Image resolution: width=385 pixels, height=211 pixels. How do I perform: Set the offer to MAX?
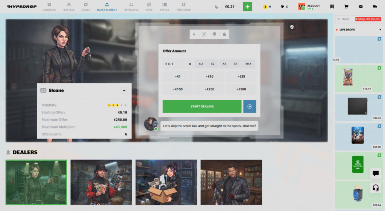248,64
